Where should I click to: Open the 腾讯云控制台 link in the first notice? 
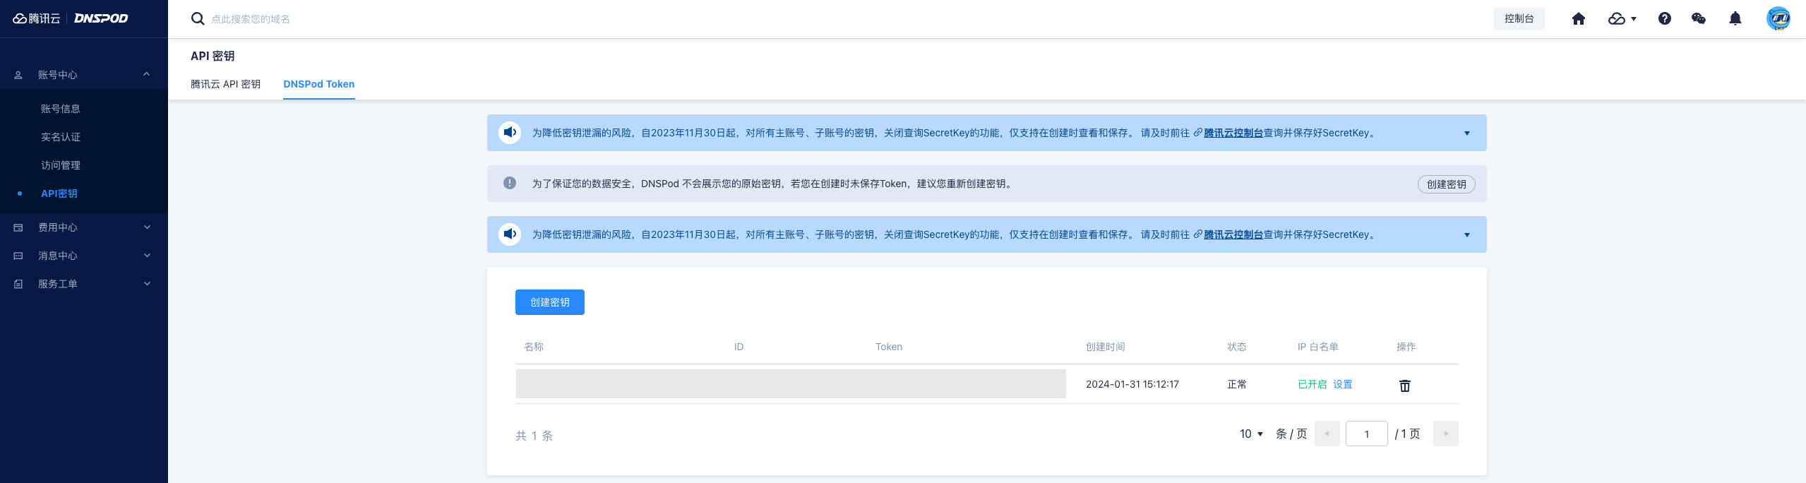pos(1233,133)
